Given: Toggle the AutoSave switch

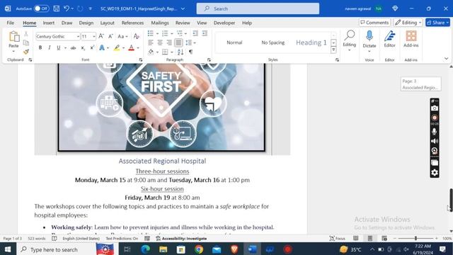Looking at the screenshot, I should (41, 8).
